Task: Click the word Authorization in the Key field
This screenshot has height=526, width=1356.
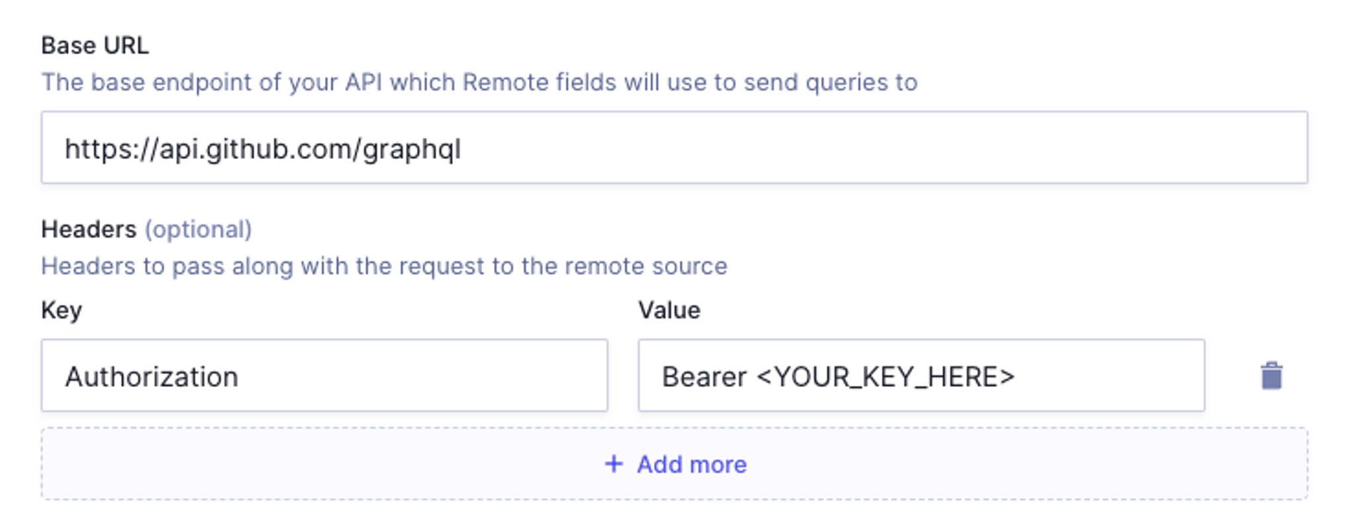Action: click(x=152, y=377)
